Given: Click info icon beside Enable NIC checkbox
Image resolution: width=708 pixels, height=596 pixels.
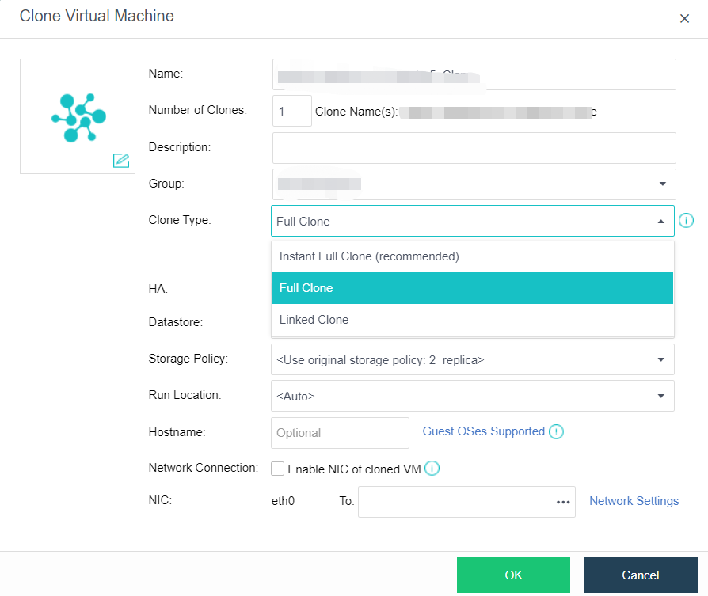Looking at the screenshot, I should (x=432, y=469).
